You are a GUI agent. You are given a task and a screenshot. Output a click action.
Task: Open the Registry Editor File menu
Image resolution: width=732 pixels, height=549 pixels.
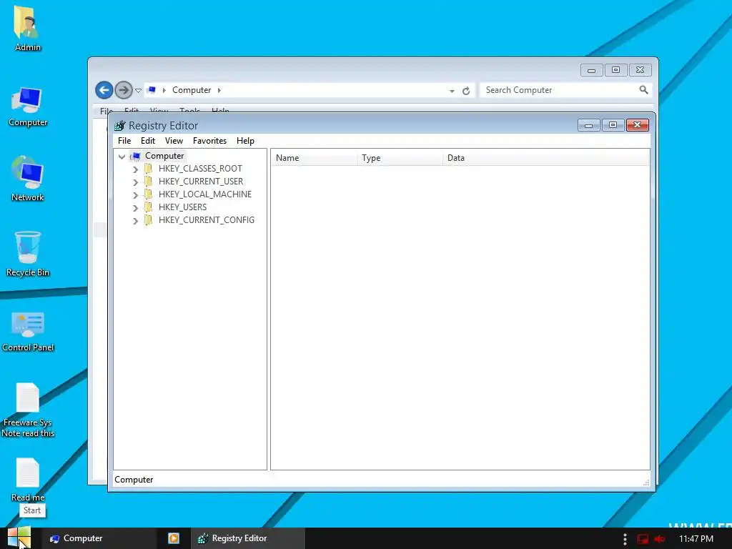click(124, 141)
